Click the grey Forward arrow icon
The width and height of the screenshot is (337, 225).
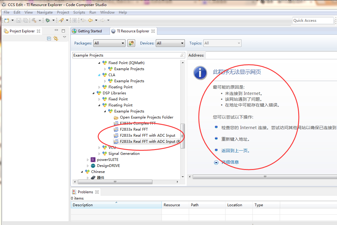click(x=102, y=20)
